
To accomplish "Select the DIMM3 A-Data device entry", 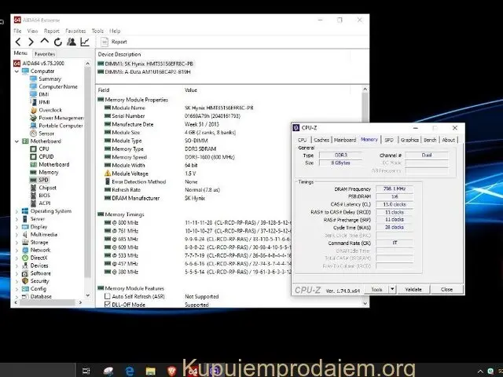I will (x=145, y=71).
